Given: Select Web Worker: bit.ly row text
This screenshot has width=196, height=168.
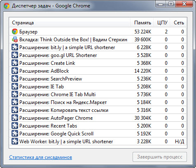Looking at the screenshot, I should click(x=66, y=142).
